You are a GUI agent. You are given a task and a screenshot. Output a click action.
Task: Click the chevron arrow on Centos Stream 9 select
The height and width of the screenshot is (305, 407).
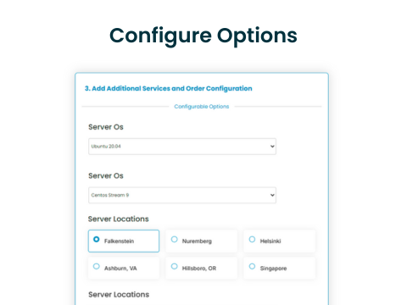pyautogui.click(x=272, y=195)
